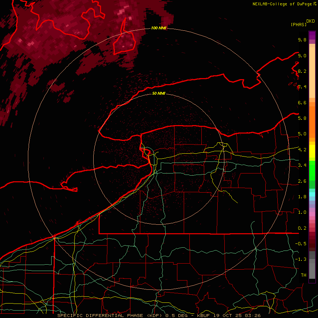Click the DKD label above the color bar

tap(311, 21)
